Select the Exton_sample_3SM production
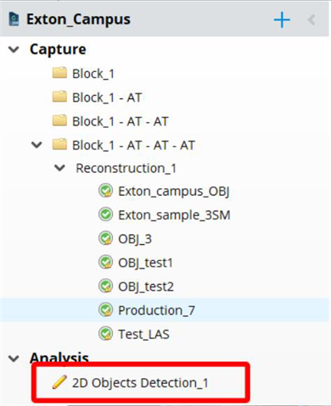Image resolution: width=331 pixels, height=406 pixels. click(174, 215)
